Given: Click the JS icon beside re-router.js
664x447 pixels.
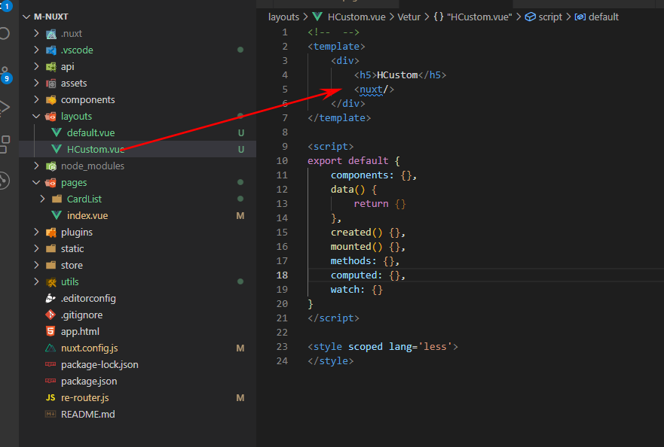Looking at the screenshot, I should [x=50, y=398].
